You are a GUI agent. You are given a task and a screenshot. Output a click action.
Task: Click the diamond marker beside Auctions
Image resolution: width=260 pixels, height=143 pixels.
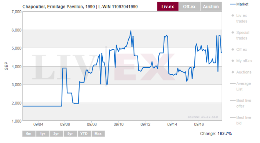click(x=233, y=72)
